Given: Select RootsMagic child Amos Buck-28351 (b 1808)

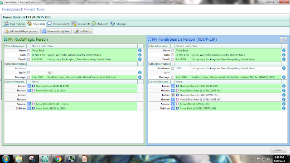Looking at the screenshot, I should 51,108.
